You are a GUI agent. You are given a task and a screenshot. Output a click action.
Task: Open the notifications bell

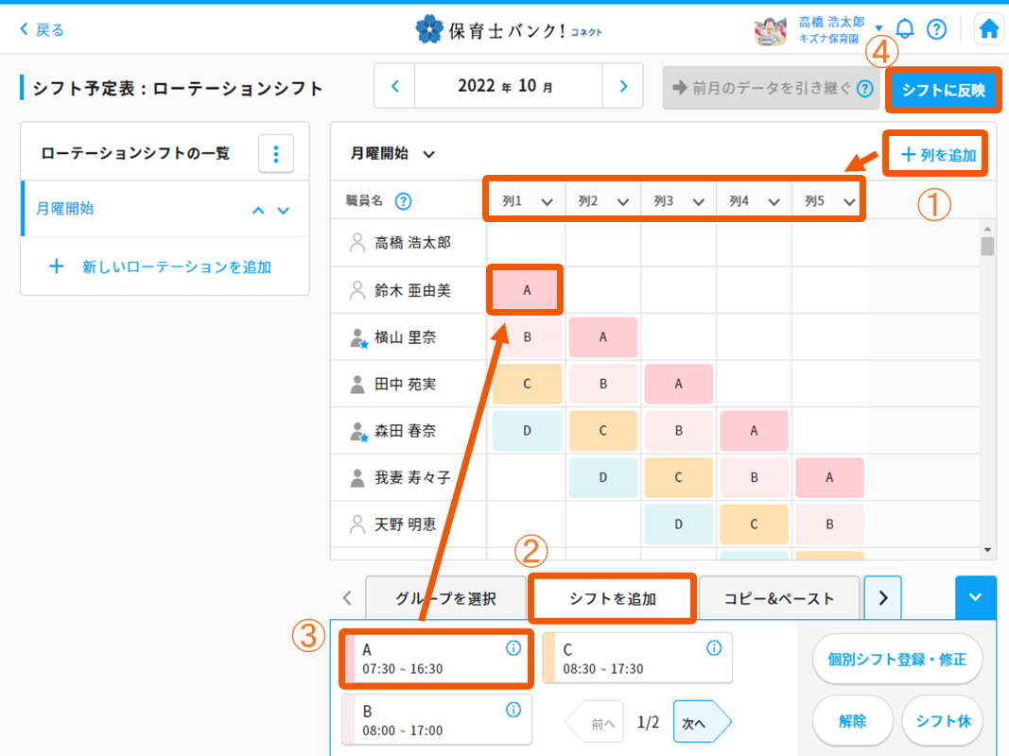coord(905,29)
